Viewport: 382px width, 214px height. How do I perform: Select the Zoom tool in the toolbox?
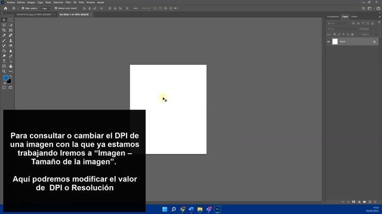tap(4, 71)
